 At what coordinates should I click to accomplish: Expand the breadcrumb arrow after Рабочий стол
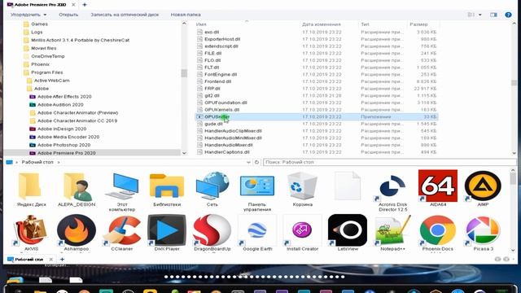[59, 162]
